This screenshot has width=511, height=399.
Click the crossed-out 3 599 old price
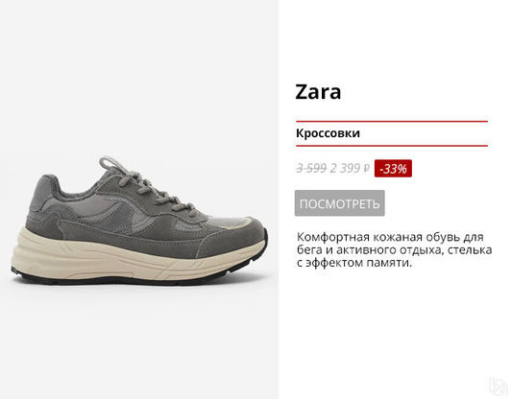coord(311,168)
